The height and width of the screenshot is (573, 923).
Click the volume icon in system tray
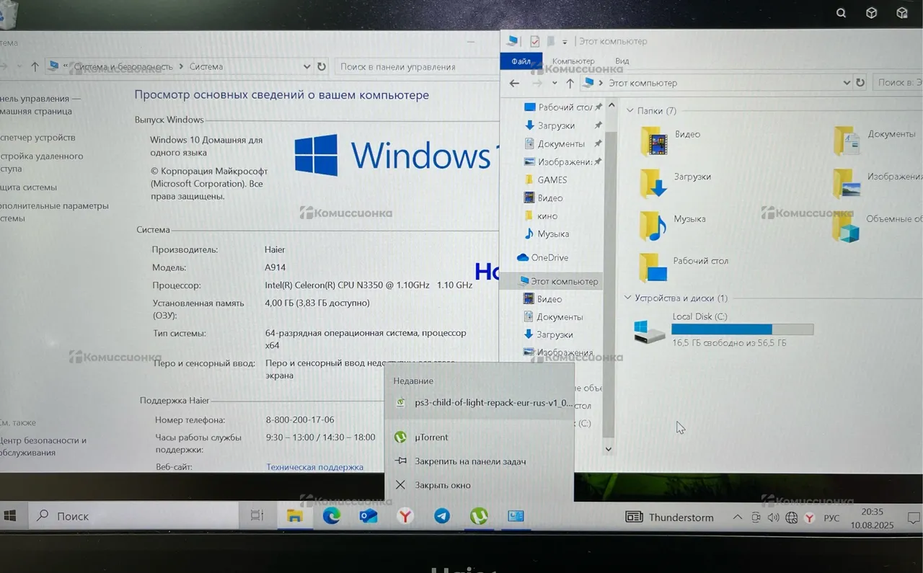[x=773, y=518]
